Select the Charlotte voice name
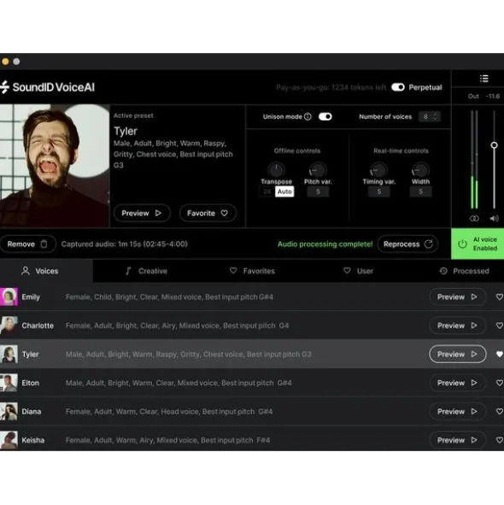504x505 pixels. click(38, 326)
